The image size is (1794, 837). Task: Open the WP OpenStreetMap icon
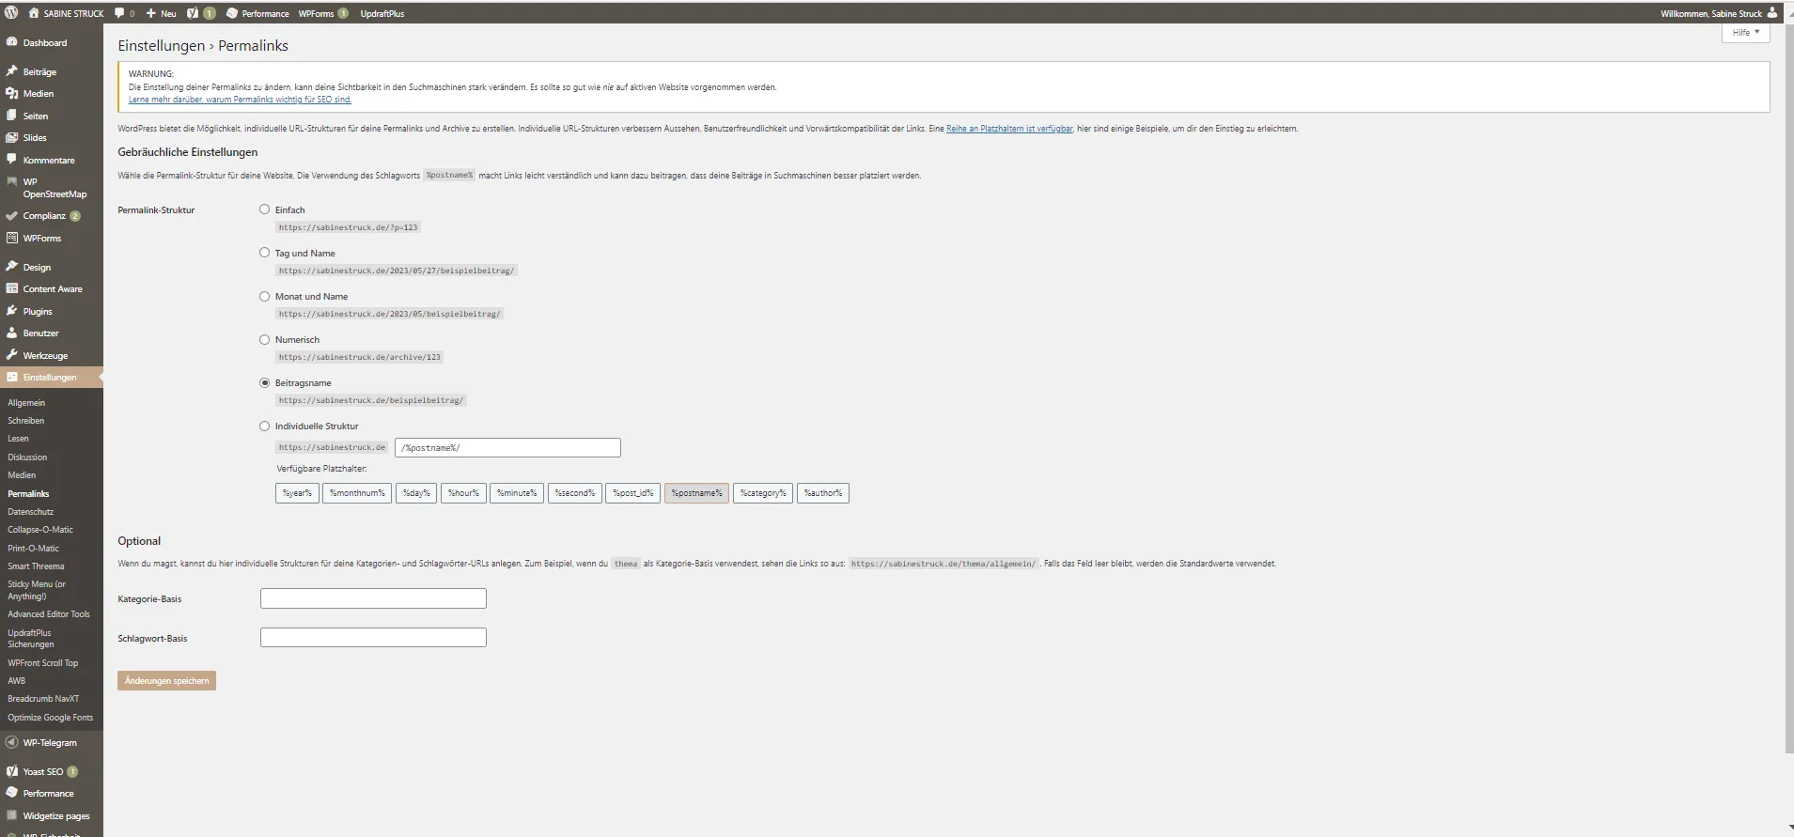[12, 181]
